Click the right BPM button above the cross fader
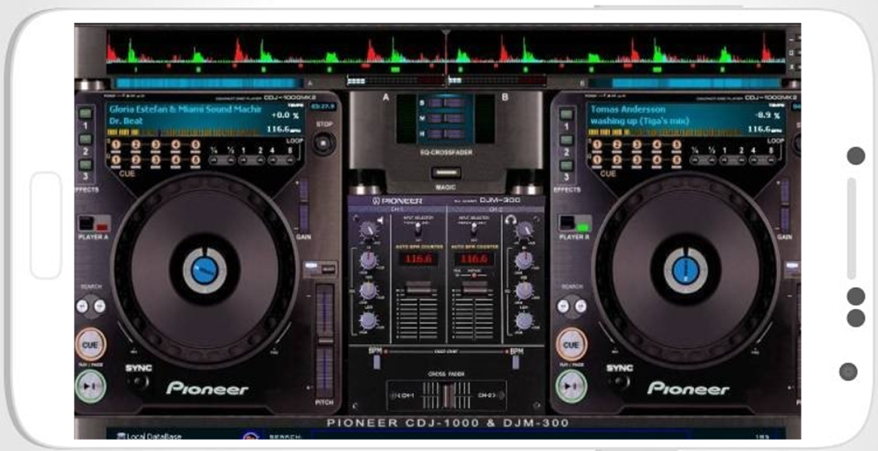This screenshot has height=451, width=878. coord(516,361)
